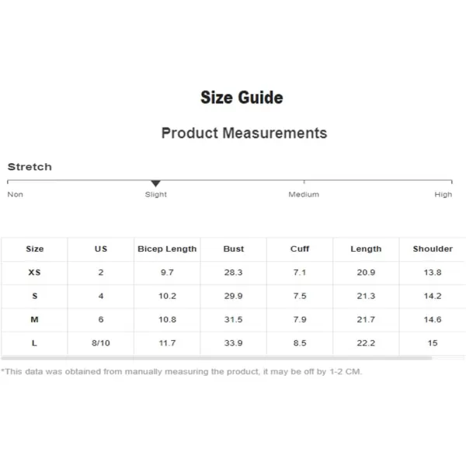The height and width of the screenshot is (466, 466).
Task: Click the Bicep Length column header
Action: pyautogui.click(x=167, y=249)
